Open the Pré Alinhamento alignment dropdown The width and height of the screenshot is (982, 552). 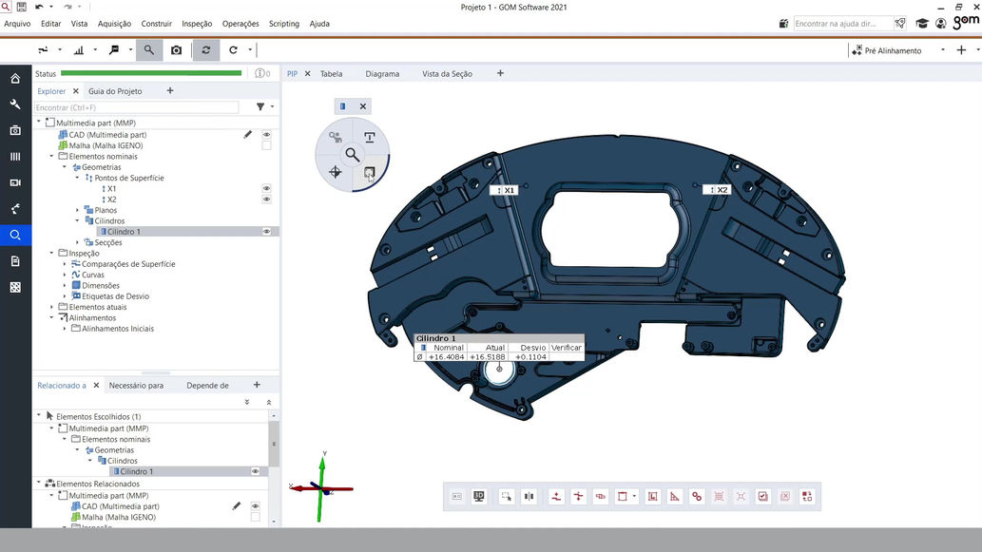943,50
